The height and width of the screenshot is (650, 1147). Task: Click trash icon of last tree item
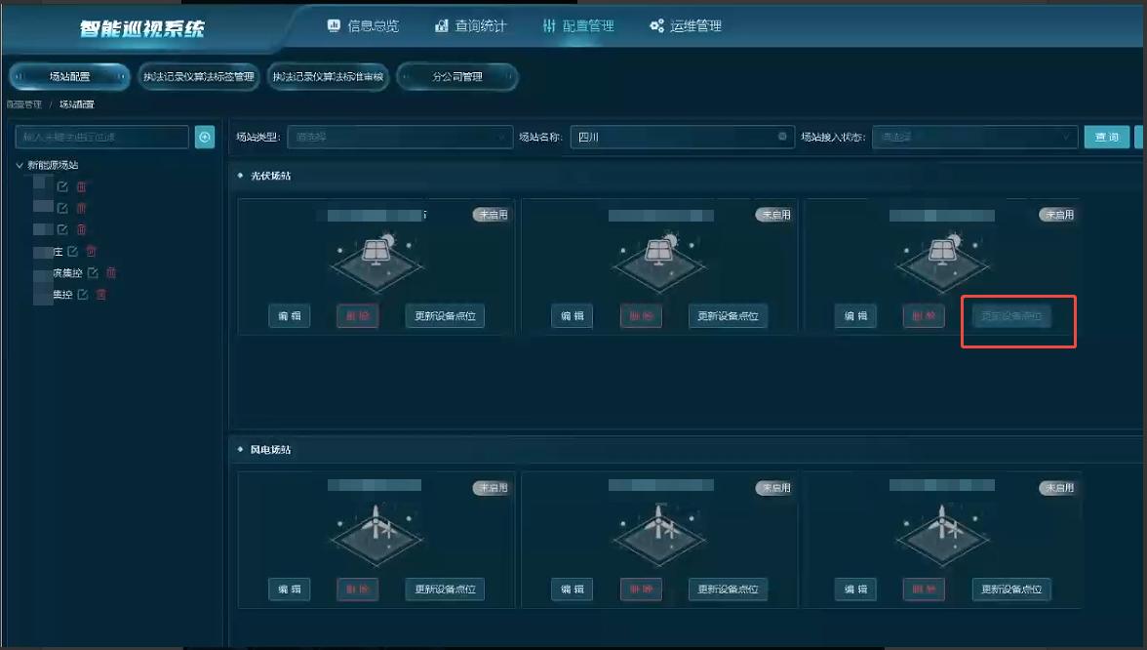click(100, 295)
